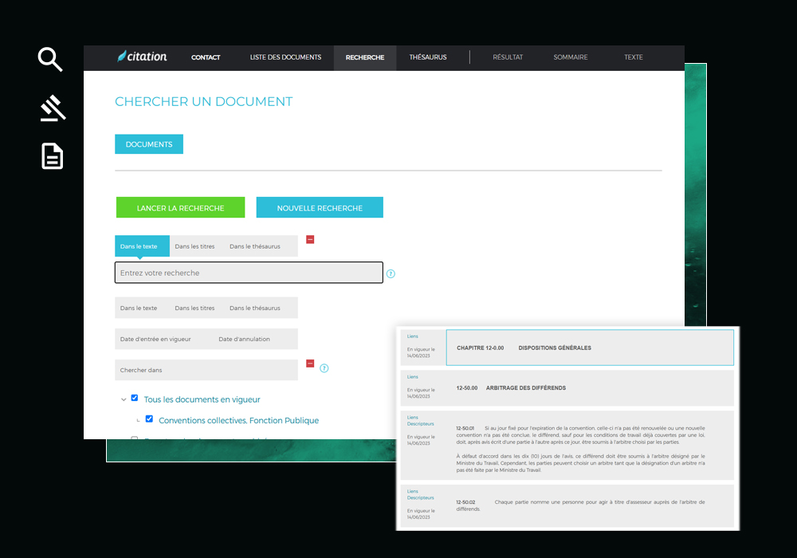Image resolution: width=797 pixels, height=558 pixels.
Task: Start a Nouvelle recherche
Action: pyautogui.click(x=320, y=208)
